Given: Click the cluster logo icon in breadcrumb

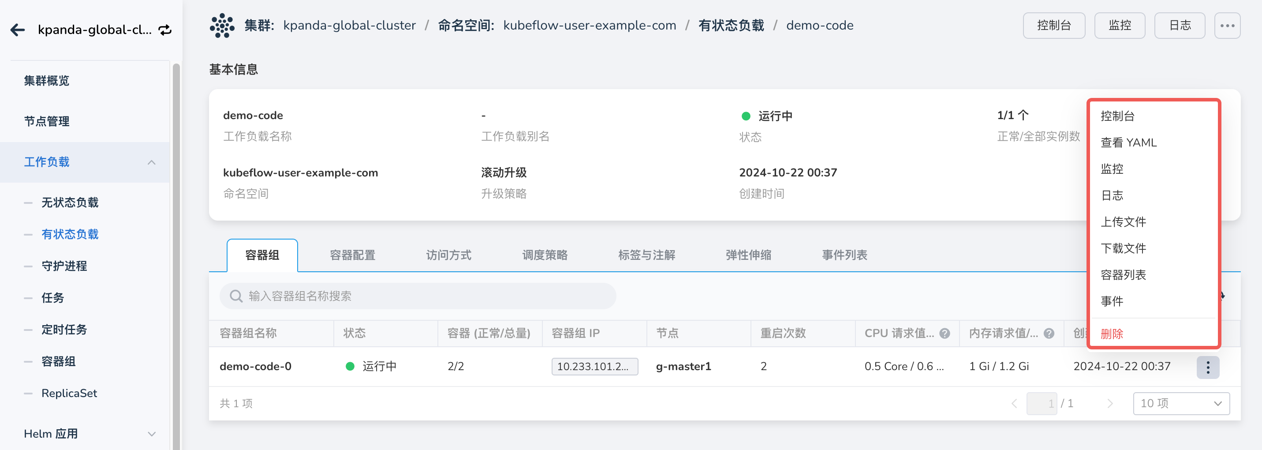Looking at the screenshot, I should point(221,25).
